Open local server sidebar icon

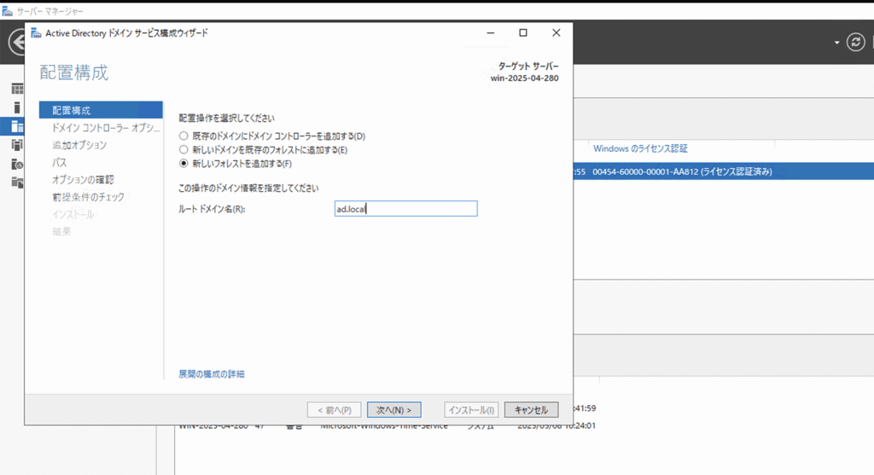pos(17,107)
